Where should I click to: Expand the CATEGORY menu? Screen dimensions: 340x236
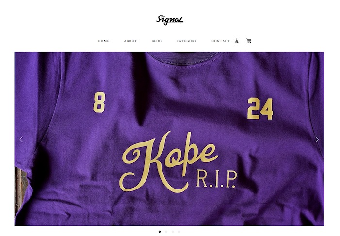pos(186,41)
